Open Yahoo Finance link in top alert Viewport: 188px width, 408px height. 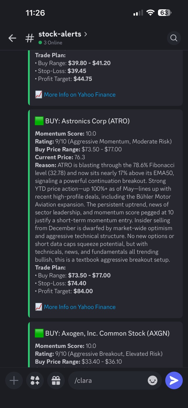[80, 95]
